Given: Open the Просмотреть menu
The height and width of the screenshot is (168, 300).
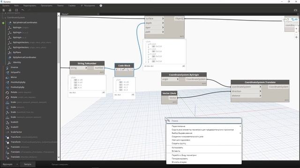Looking at the screenshot, I should 46,6.
